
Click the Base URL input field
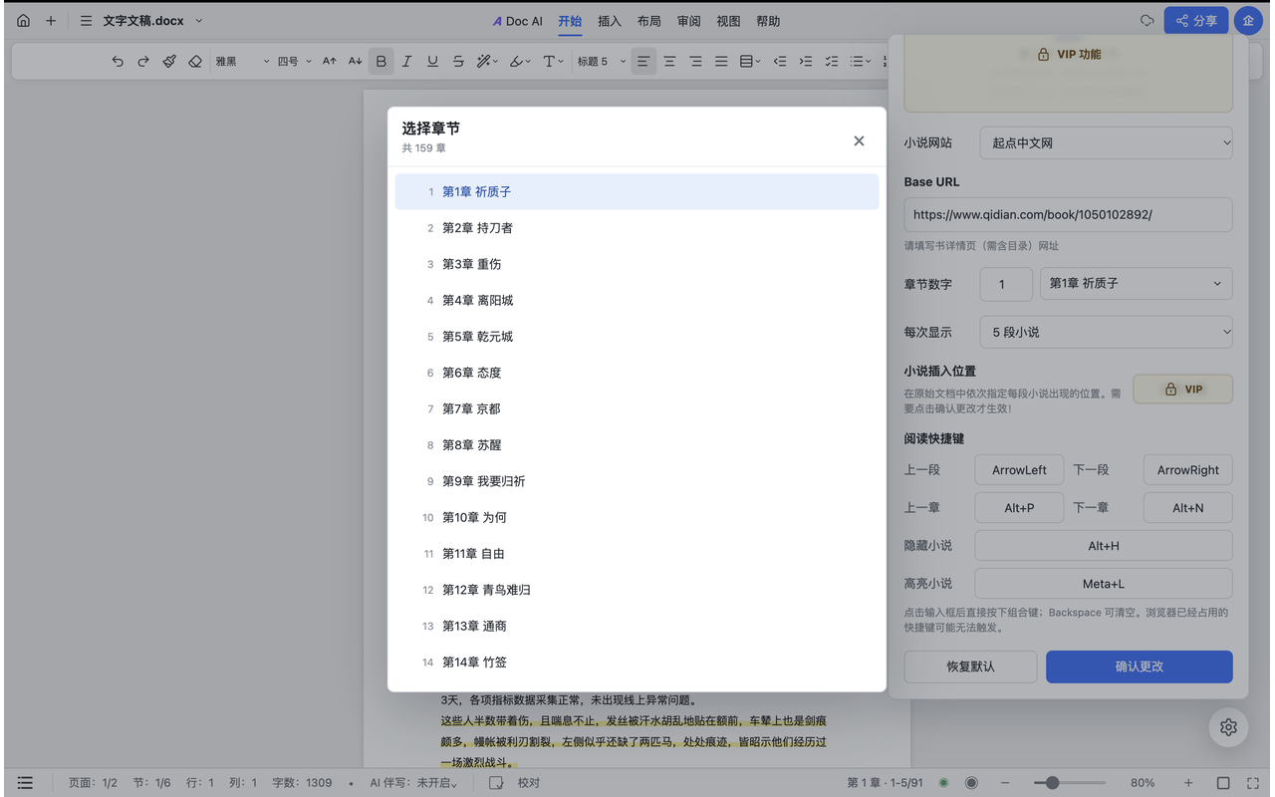pos(1068,214)
